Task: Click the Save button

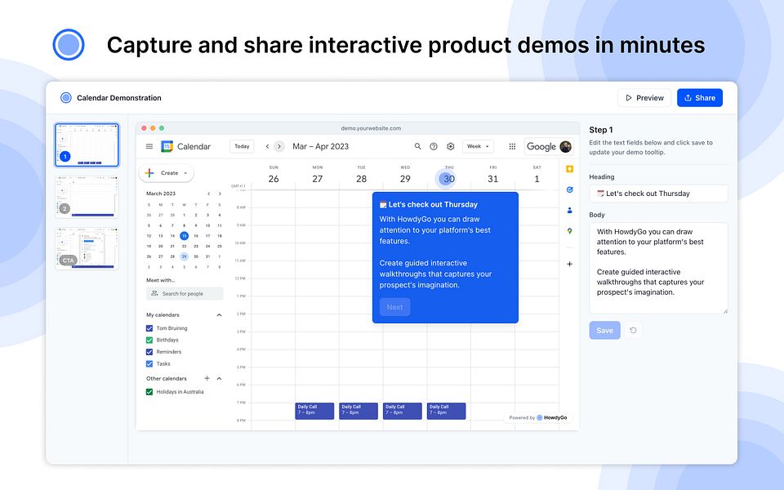Action: coord(604,330)
